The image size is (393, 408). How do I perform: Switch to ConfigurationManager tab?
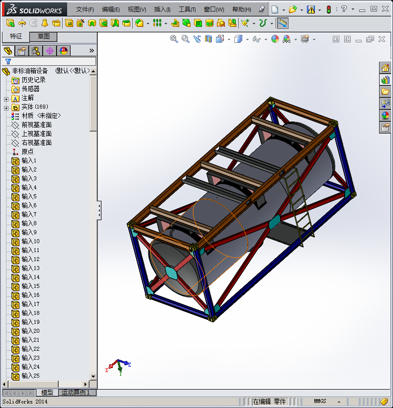tap(36, 50)
